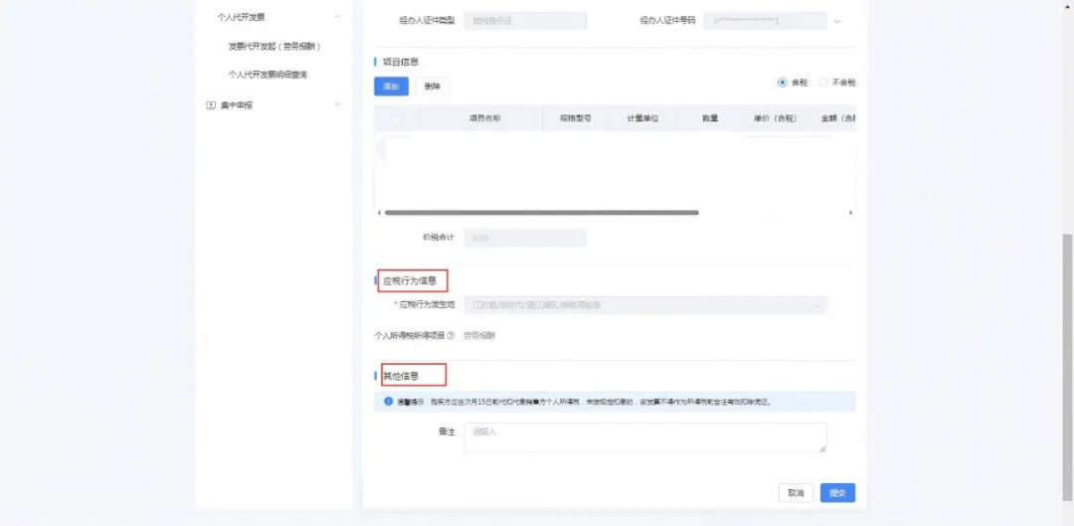Viewport: 1074px width, 526px height.
Task: Submit the form with 提交 button
Action: [x=837, y=492]
